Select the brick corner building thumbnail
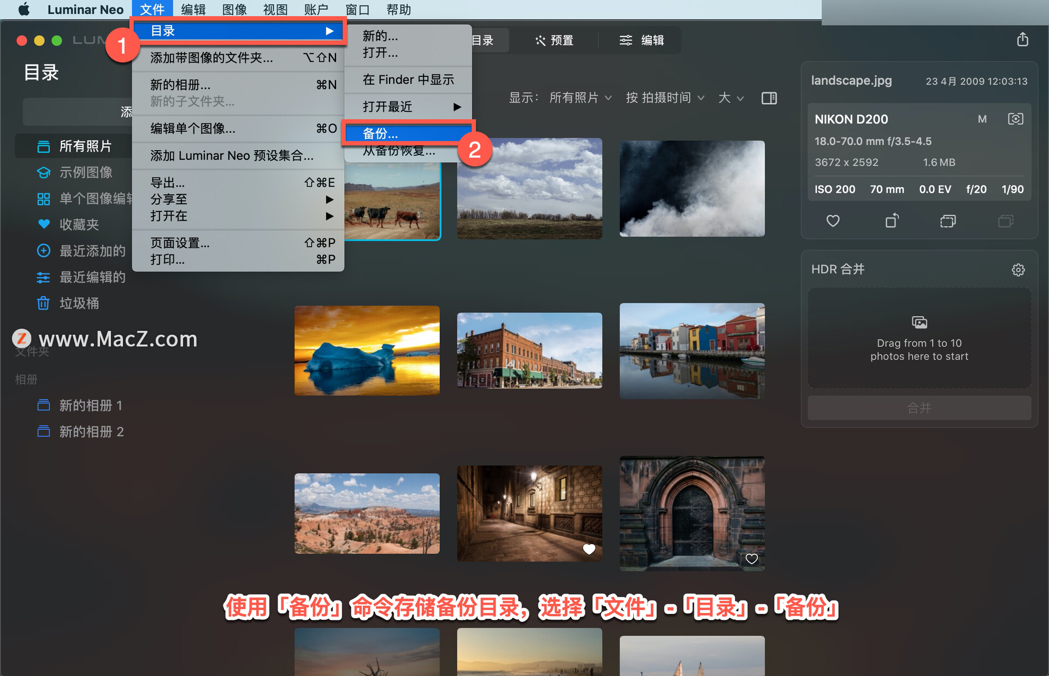Screen dimensions: 1049x676 pyautogui.click(x=529, y=351)
